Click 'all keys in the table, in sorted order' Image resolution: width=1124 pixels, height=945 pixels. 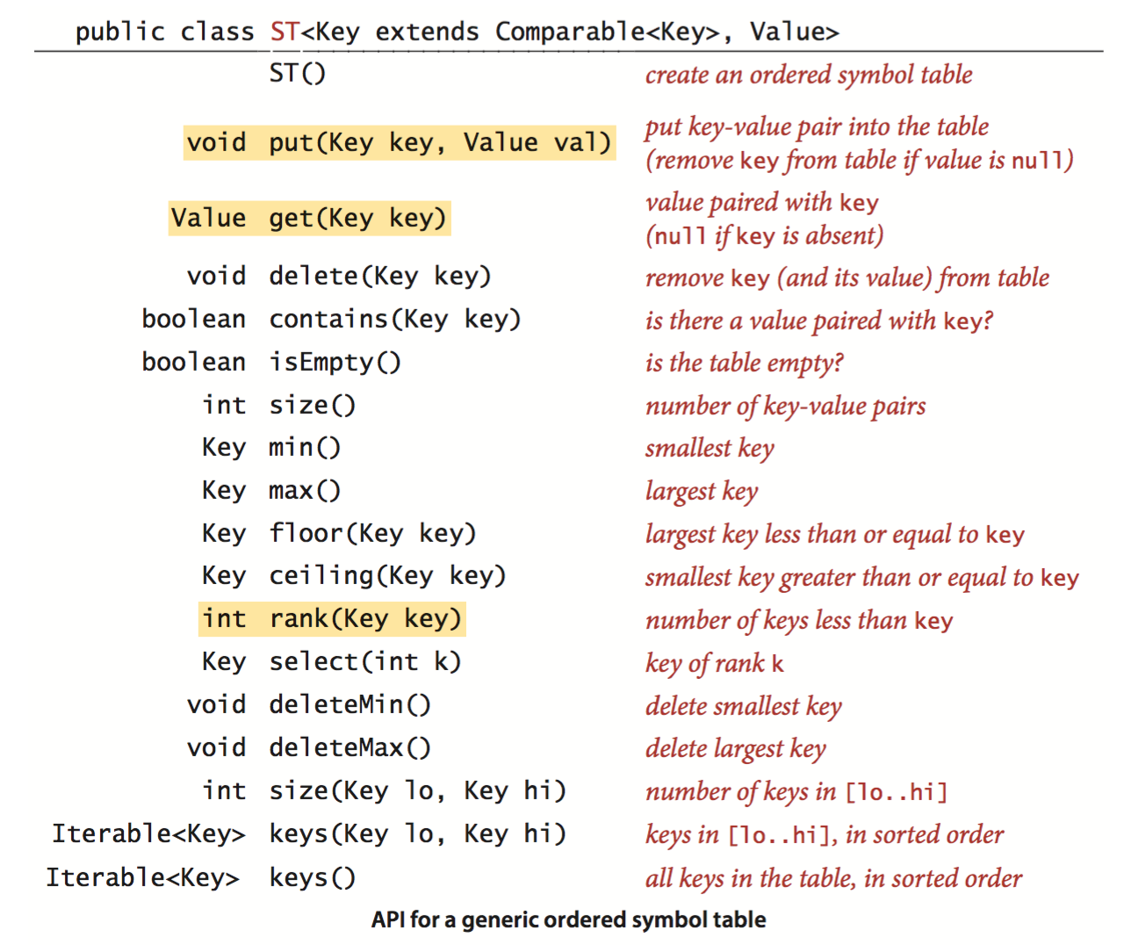(x=833, y=878)
